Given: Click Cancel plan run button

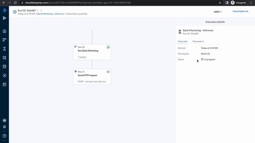Looking at the screenshot, I should click(240, 11).
